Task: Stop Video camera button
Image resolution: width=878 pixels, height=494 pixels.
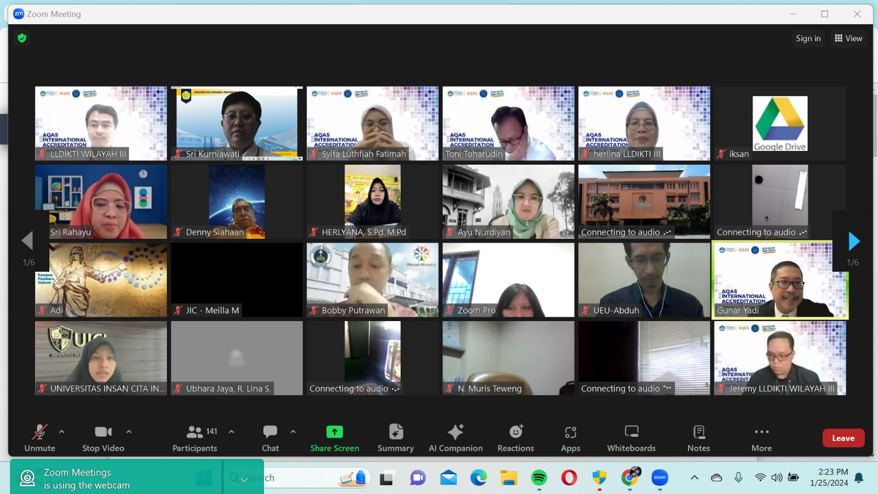Action: point(103,438)
